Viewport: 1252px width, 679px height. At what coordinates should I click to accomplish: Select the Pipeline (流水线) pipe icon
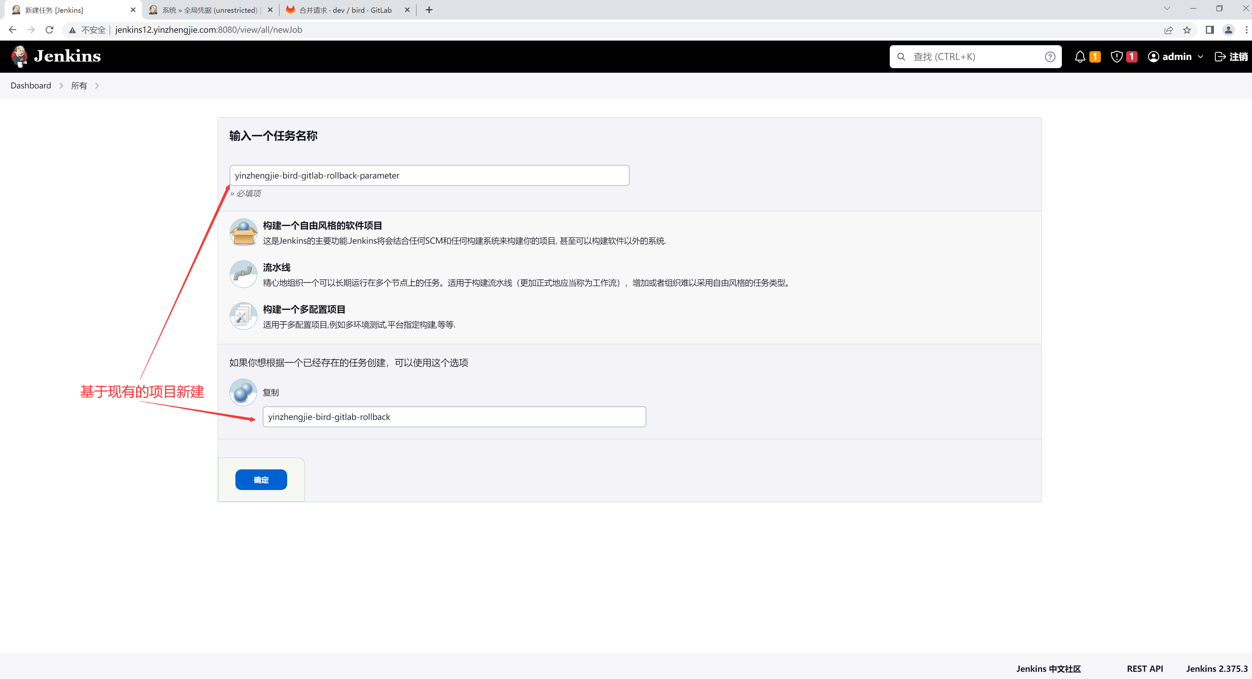coord(243,274)
